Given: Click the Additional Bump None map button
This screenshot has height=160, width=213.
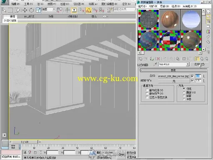Looking at the screenshot, I should [174, 81].
